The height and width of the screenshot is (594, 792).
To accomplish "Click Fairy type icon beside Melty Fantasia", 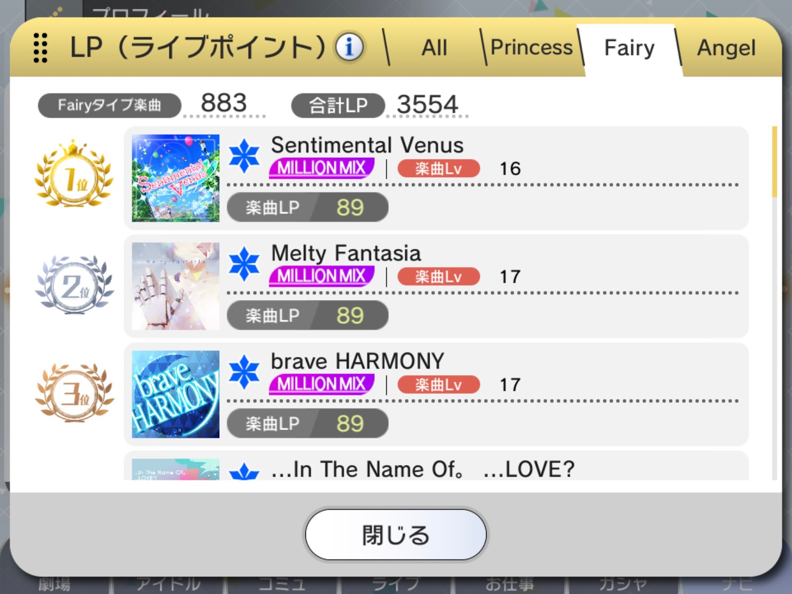I will pyautogui.click(x=244, y=264).
